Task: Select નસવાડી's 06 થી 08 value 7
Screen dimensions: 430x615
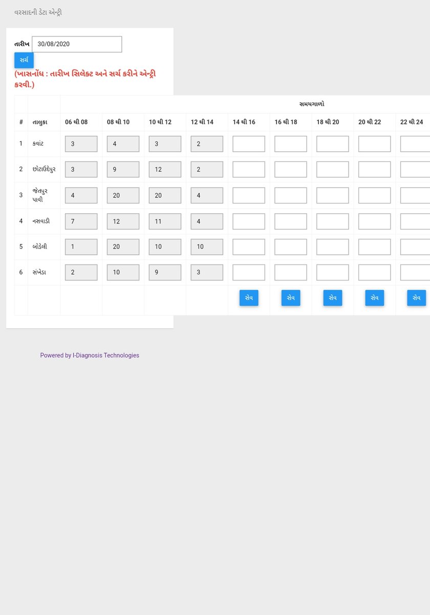Action: [81, 221]
